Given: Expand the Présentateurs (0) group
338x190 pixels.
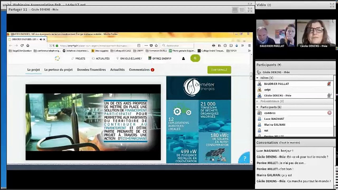Looking at the screenshot, I should pos(258,101).
